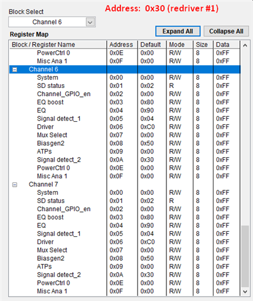Select the Channel 7 label in the tree

click(43, 184)
